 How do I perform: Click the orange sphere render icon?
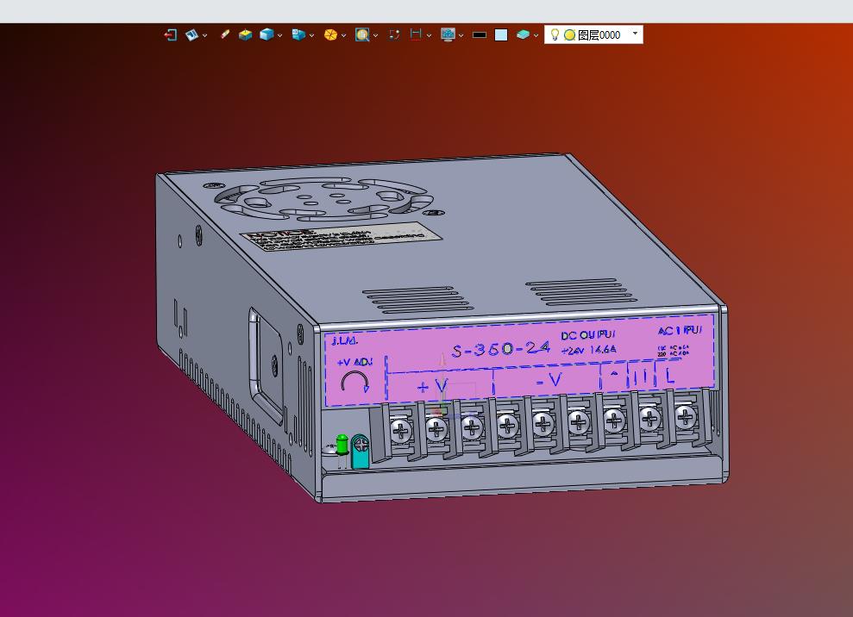[x=330, y=34]
